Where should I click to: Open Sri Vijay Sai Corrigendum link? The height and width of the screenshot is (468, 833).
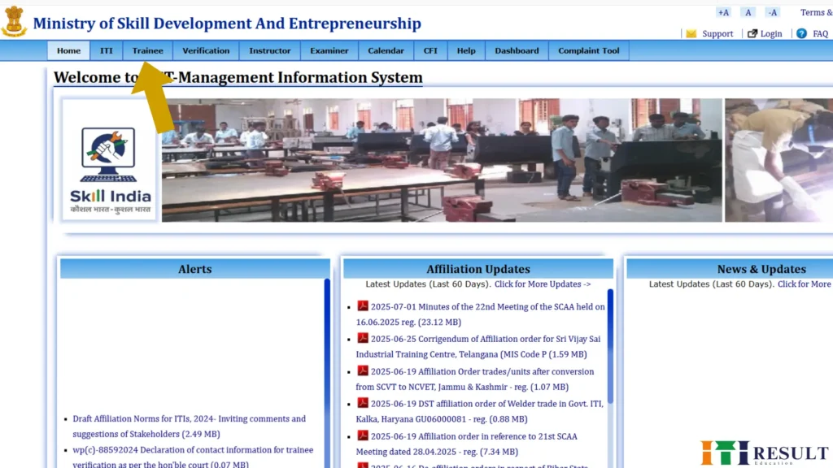pos(478,346)
